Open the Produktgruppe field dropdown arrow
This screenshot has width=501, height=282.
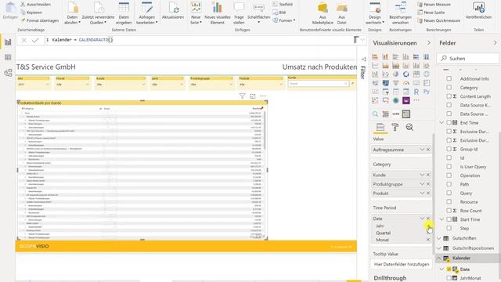click(422, 184)
